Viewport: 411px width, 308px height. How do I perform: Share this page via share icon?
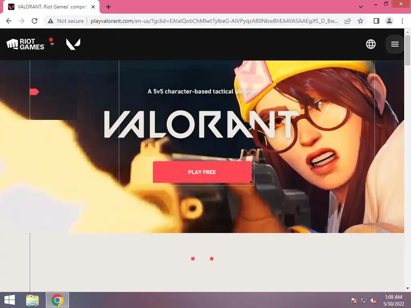(x=348, y=21)
